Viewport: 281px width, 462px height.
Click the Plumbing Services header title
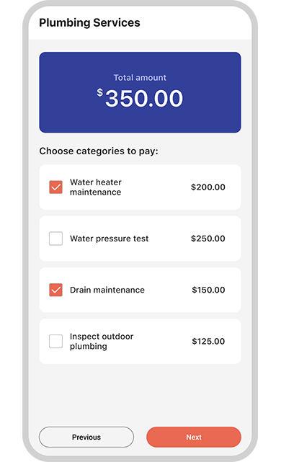pos(89,22)
